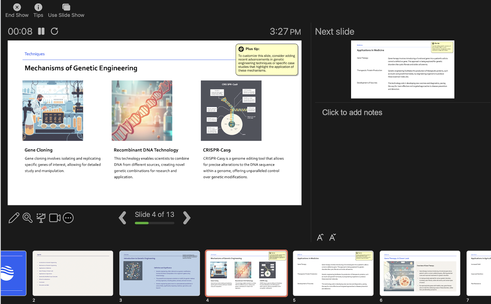Click to add notes field
This screenshot has width=491, height=304.
[352, 112]
